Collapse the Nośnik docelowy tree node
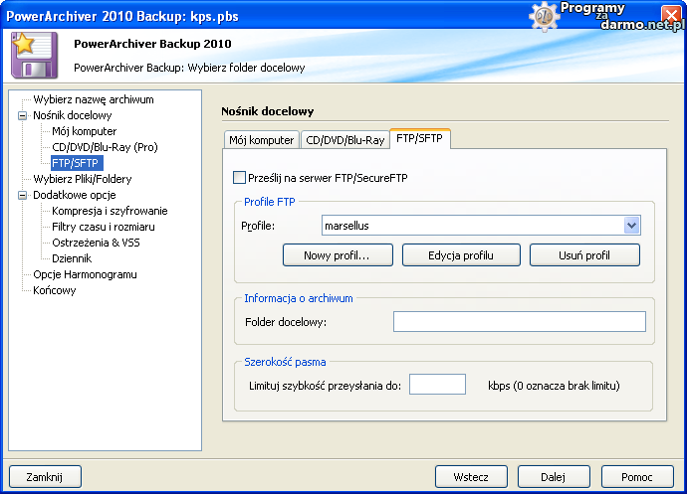687x494 pixels. (x=22, y=115)
